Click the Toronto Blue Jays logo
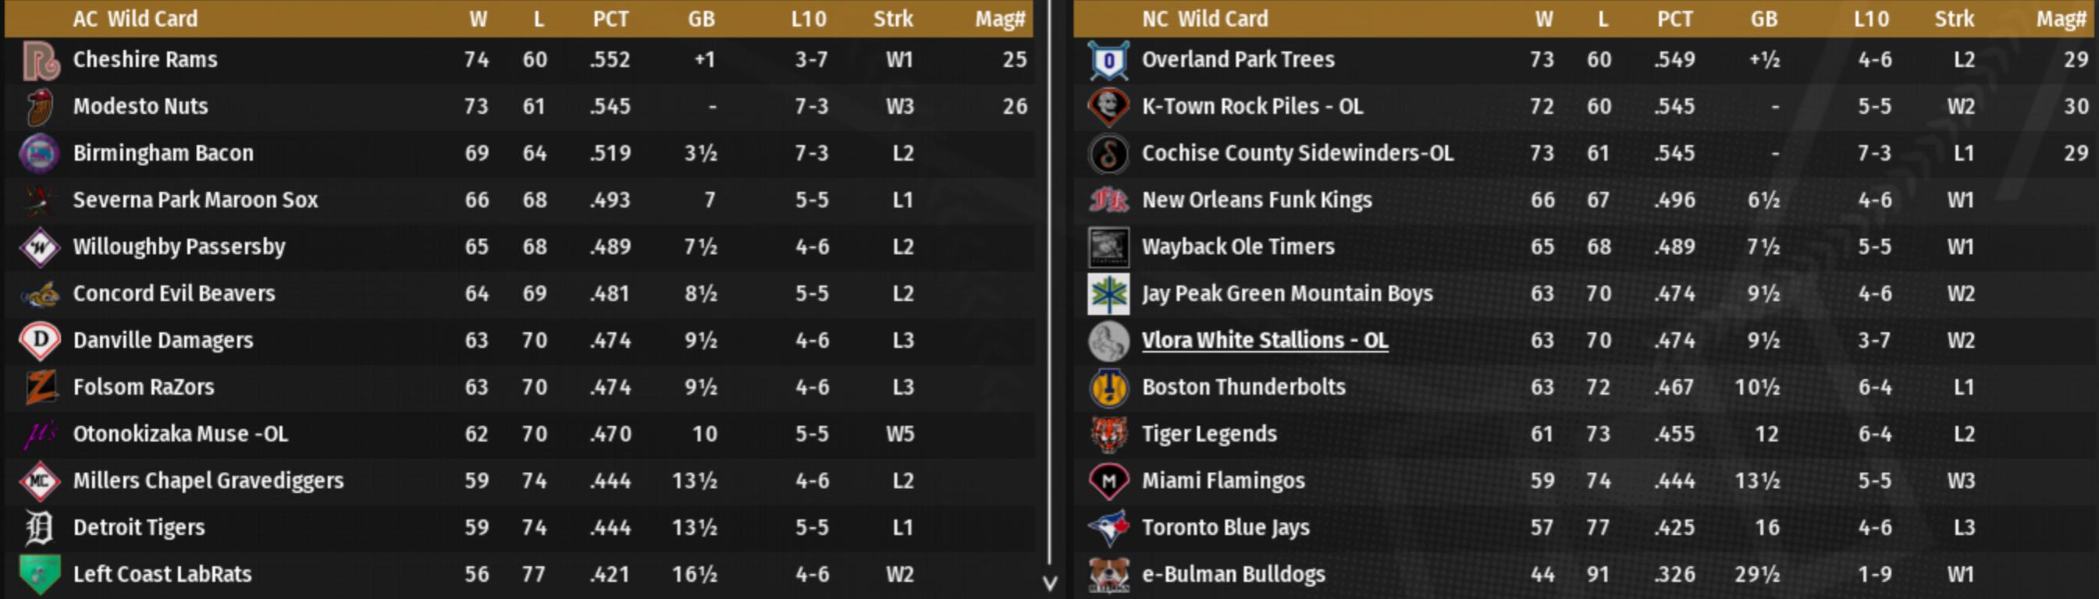The height and width of the screenshot is (599, 2099). pyautogui.click(x=1108, y=527)
